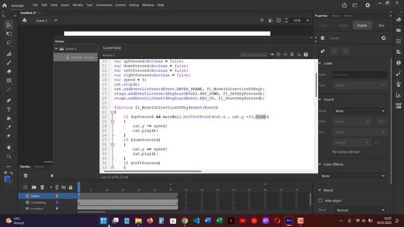Open the Debug menu

coord(134,5)
